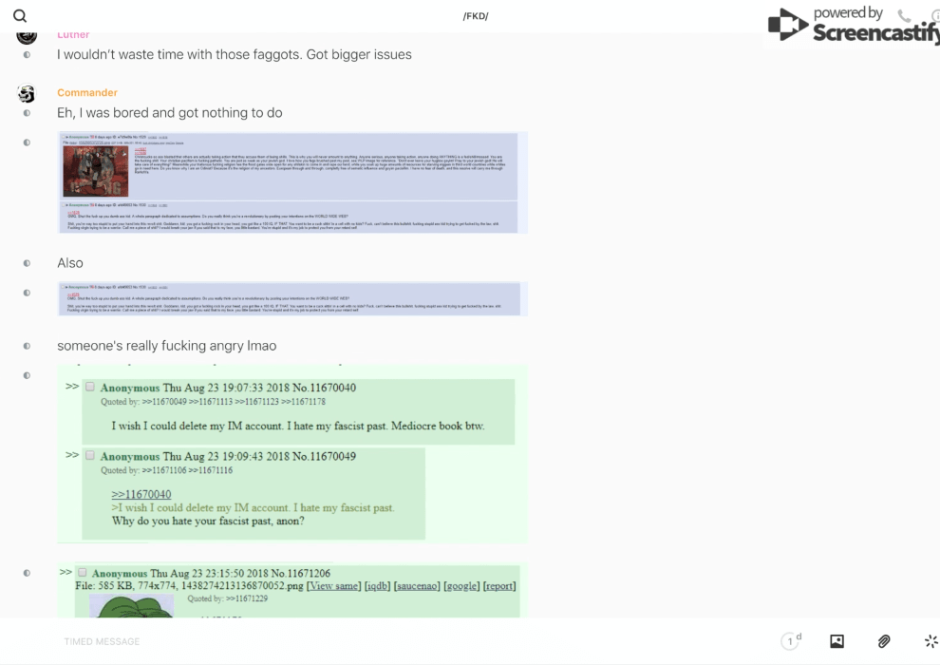The height and width of the screenshot is (665, 940).
Task: Open conversation info icon at top right
Action: pyautogui.click(x=934, y=16)
